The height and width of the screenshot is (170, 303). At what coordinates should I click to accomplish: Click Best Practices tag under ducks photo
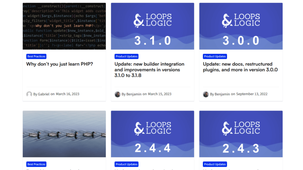36,164
